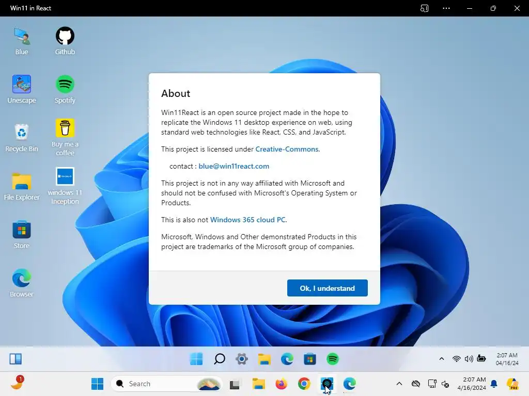
Task: Open Task View on host taskbar
Action: pyautogui.click(x=235, y=384)
